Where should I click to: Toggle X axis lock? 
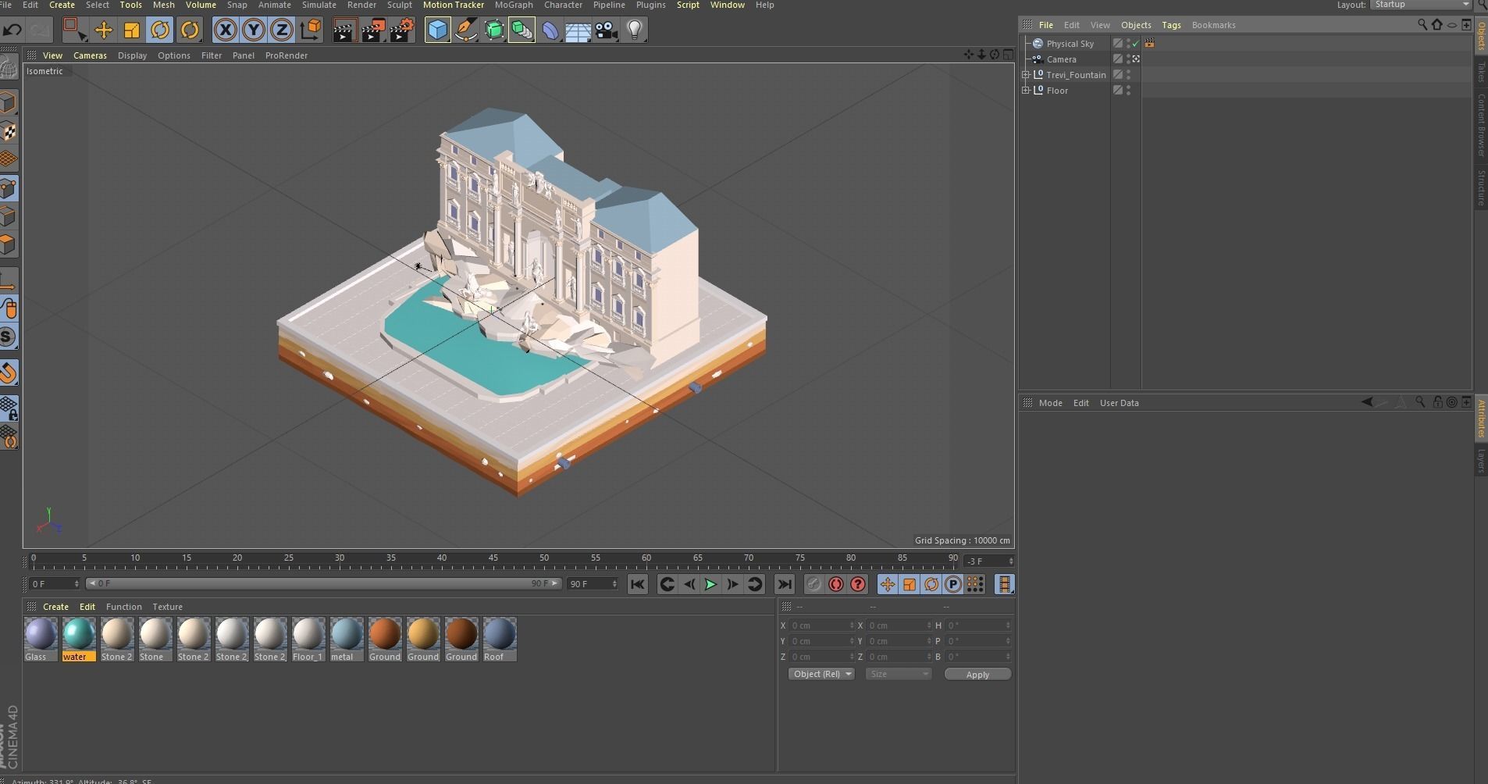coord(225,30)
